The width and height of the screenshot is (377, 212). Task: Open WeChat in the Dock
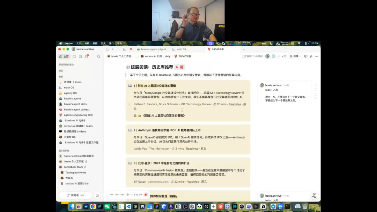coord(107,206)
